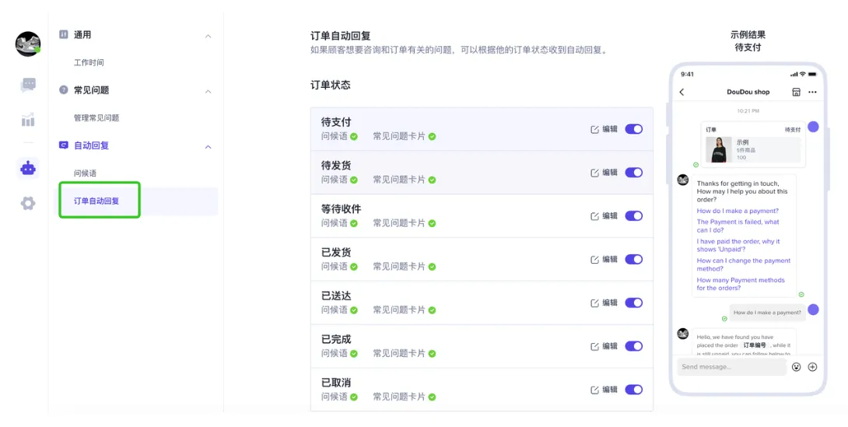848x427 pixels.
Task: Tap 'How do I make a payment?' link
Action: tap(738, 211)
